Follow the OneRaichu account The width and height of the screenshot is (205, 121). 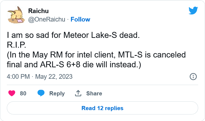[80, 19]
